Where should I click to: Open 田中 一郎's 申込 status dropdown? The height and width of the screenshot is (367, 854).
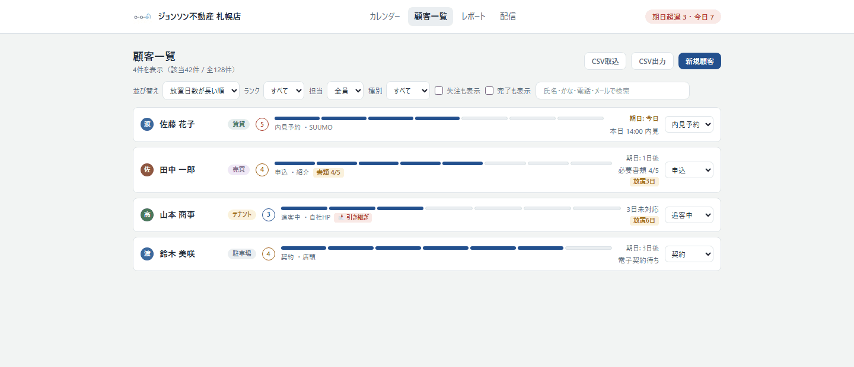coord(689,170)
